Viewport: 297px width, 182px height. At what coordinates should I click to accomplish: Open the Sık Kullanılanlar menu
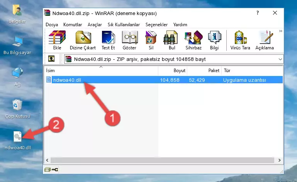pyautogui.click(x=124, y=25)
